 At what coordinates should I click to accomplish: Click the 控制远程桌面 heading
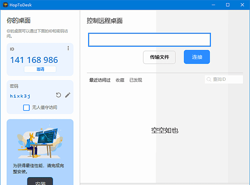pos(105,21)
